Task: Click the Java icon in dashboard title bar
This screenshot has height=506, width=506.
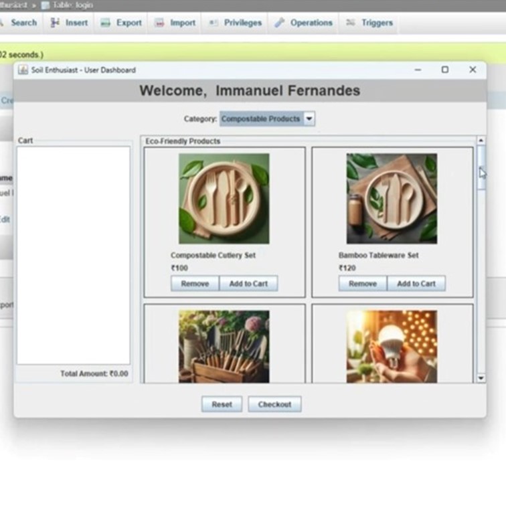Action: click(23, 70)
